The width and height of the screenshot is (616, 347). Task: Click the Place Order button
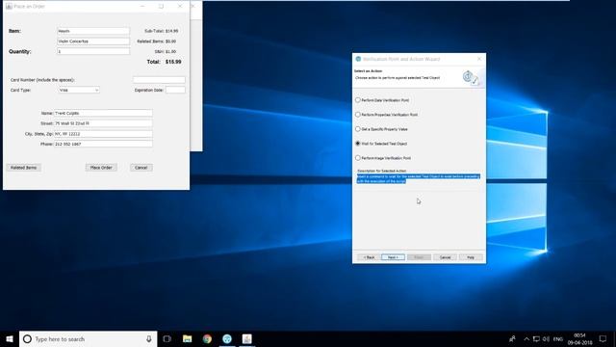tap(101, 168)
